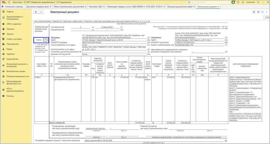Close the Обмен электронными документами tab

pos(86,6)
